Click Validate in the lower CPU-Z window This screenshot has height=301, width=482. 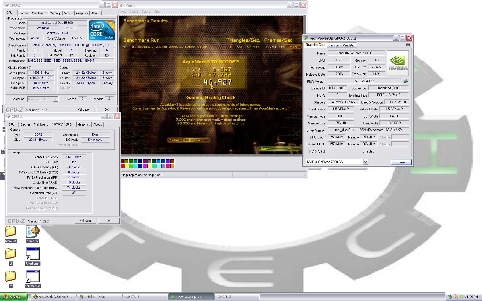[x=85, y=221]
